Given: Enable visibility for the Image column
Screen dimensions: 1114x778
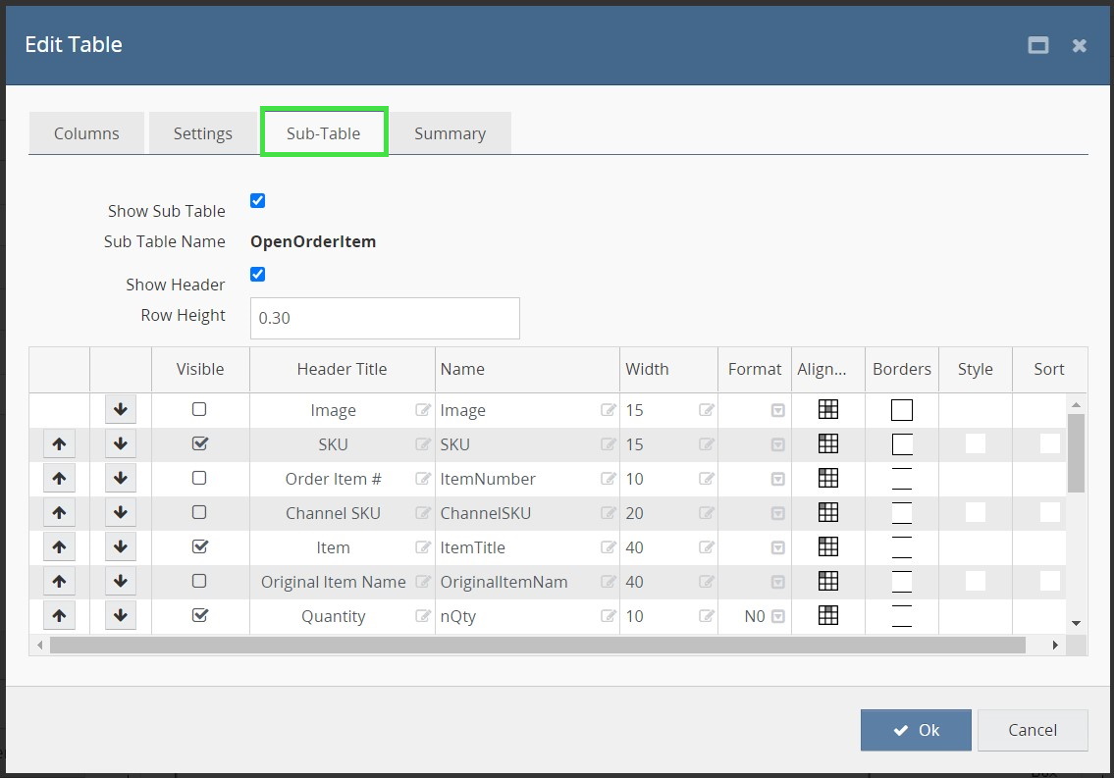Looking at the screenshot, I should pyautogui.click(x=199, y=409).
